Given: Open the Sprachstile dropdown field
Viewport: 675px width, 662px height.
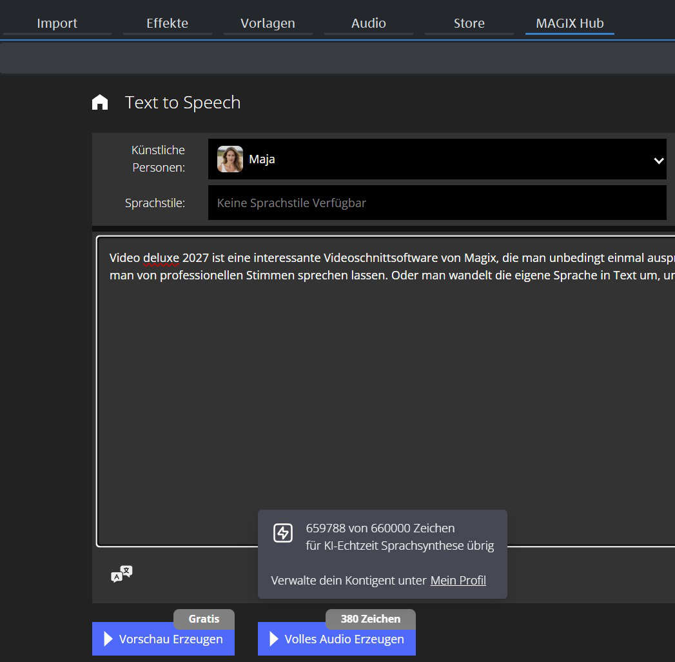Looking at the screenshot, I should [437, 203].
